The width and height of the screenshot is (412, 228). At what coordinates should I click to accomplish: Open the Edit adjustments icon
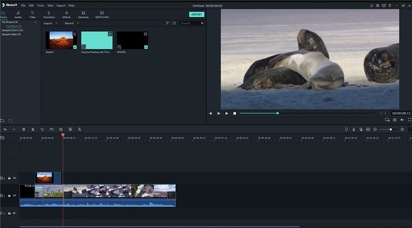click(x=79, y=129)
